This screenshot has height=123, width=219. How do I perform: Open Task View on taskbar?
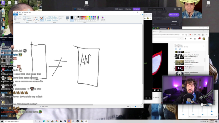[40, 121]
